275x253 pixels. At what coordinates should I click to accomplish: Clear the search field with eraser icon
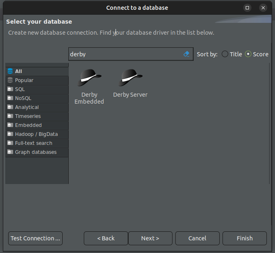click(x=186, y=54)
